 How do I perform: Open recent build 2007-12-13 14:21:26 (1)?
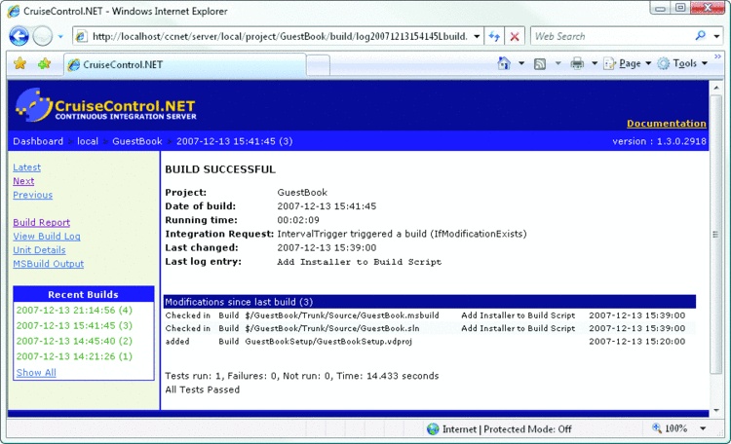(x=75, y=356)
